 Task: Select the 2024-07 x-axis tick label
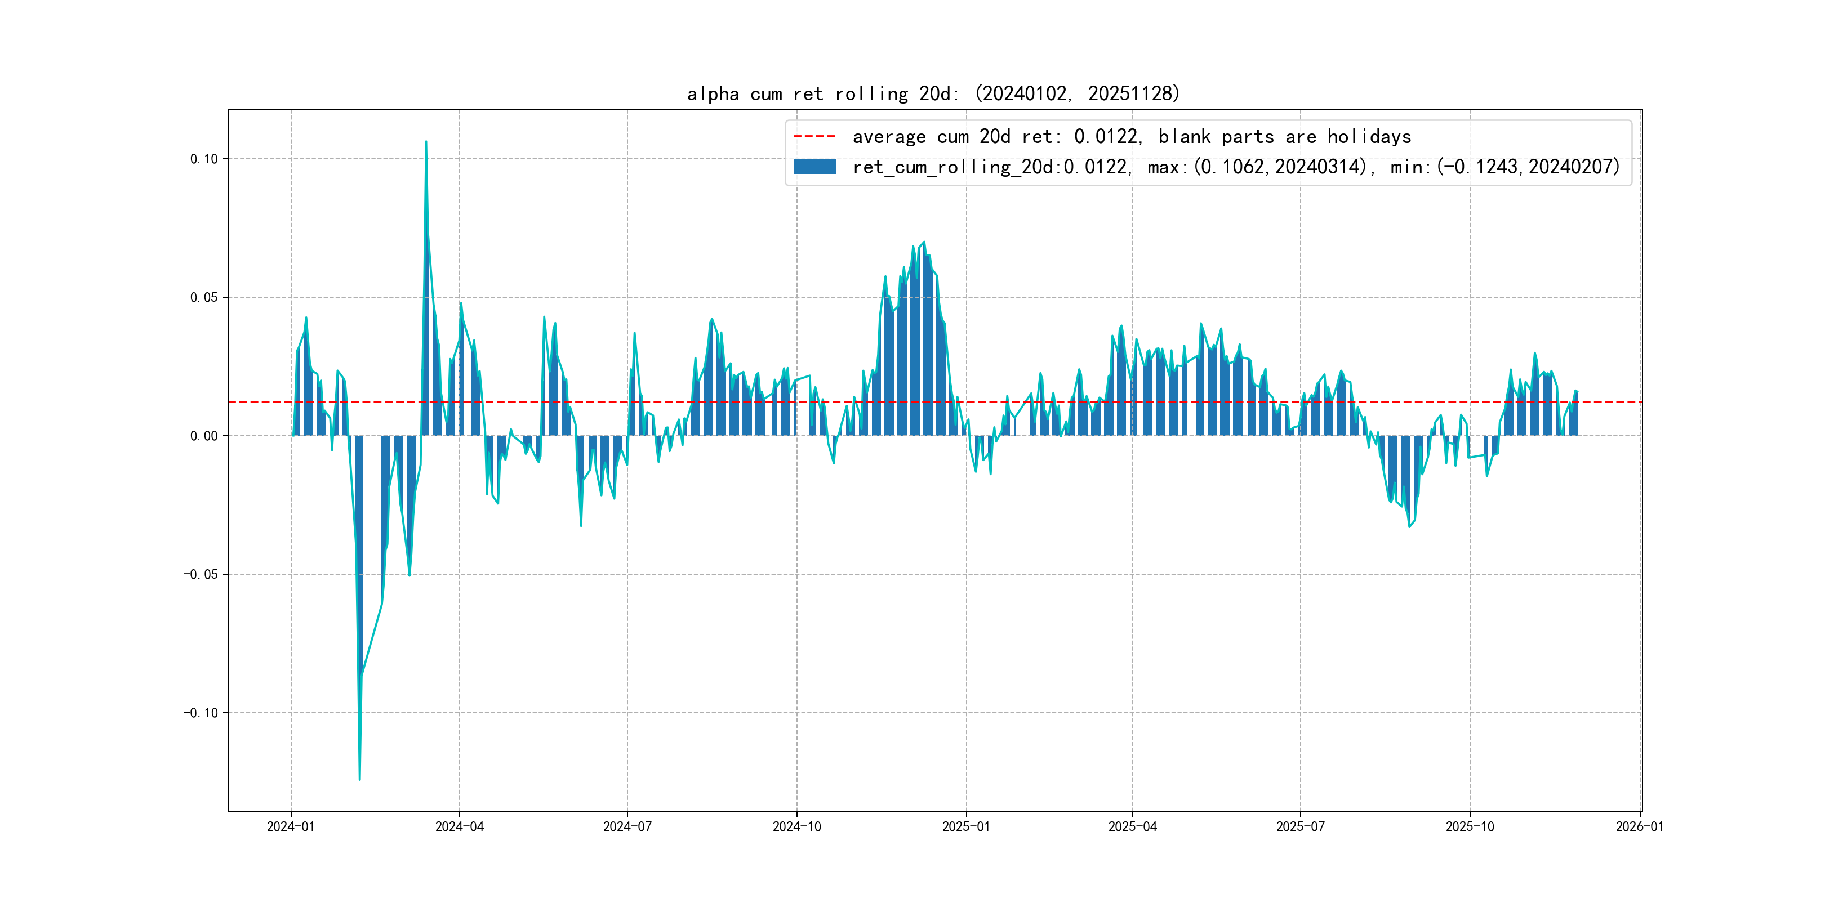coord(627,826)
